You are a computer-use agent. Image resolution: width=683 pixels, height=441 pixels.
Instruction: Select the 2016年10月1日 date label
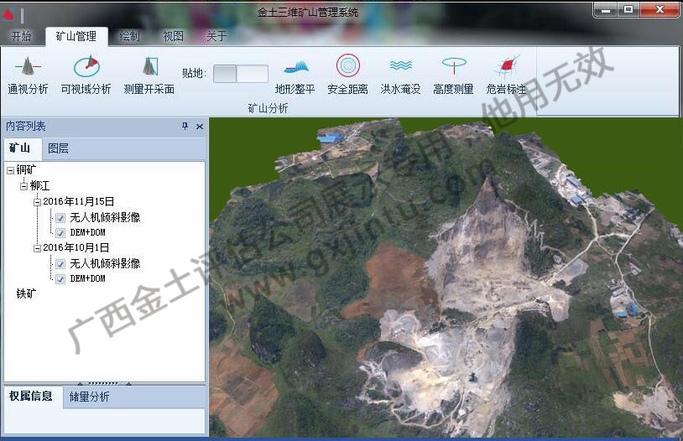(x=76, y=247)
